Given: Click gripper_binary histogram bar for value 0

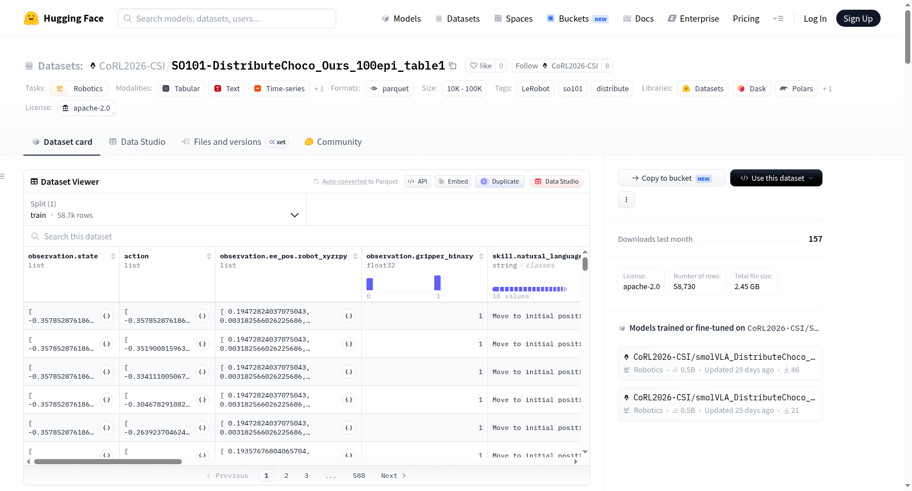Looking at the screenshot, I should [x=370, y=284].
